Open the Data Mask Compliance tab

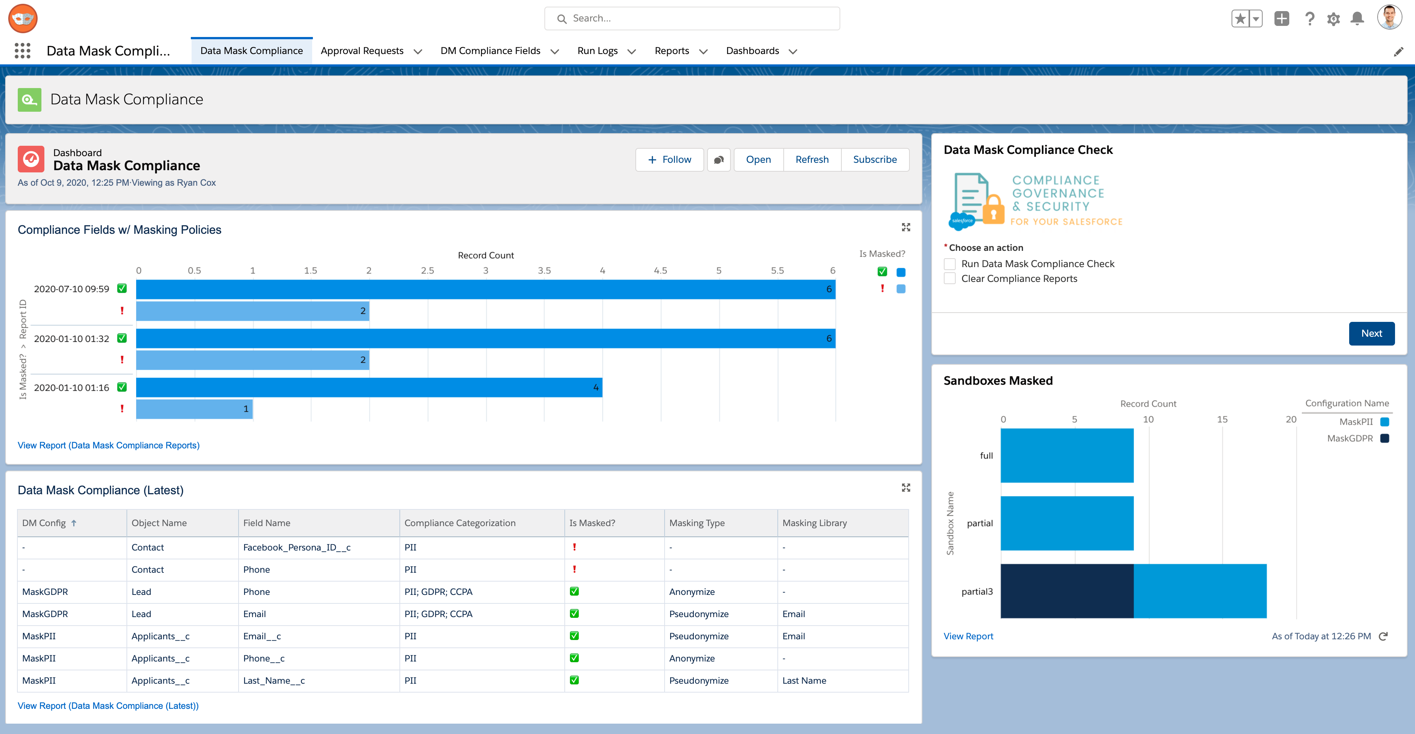click(x=251, y=51)
